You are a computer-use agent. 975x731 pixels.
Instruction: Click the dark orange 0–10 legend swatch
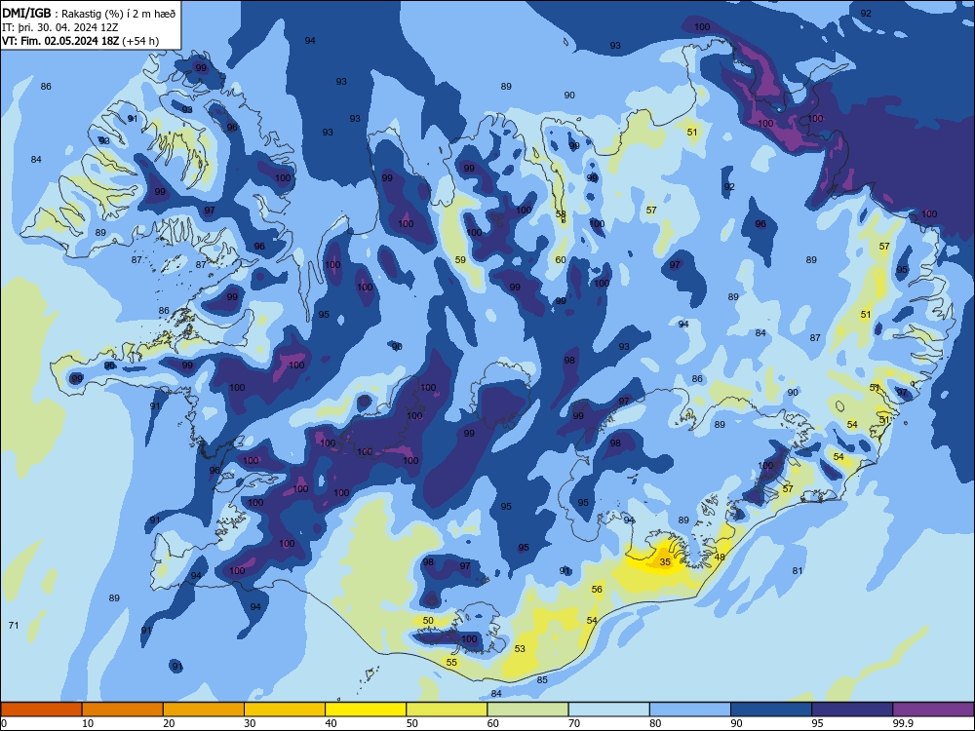(41, 710)
